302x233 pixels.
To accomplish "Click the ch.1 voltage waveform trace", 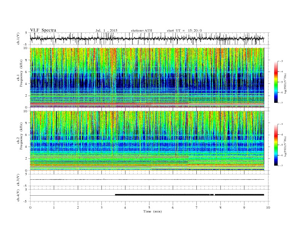I will click(x=147, y=38).
